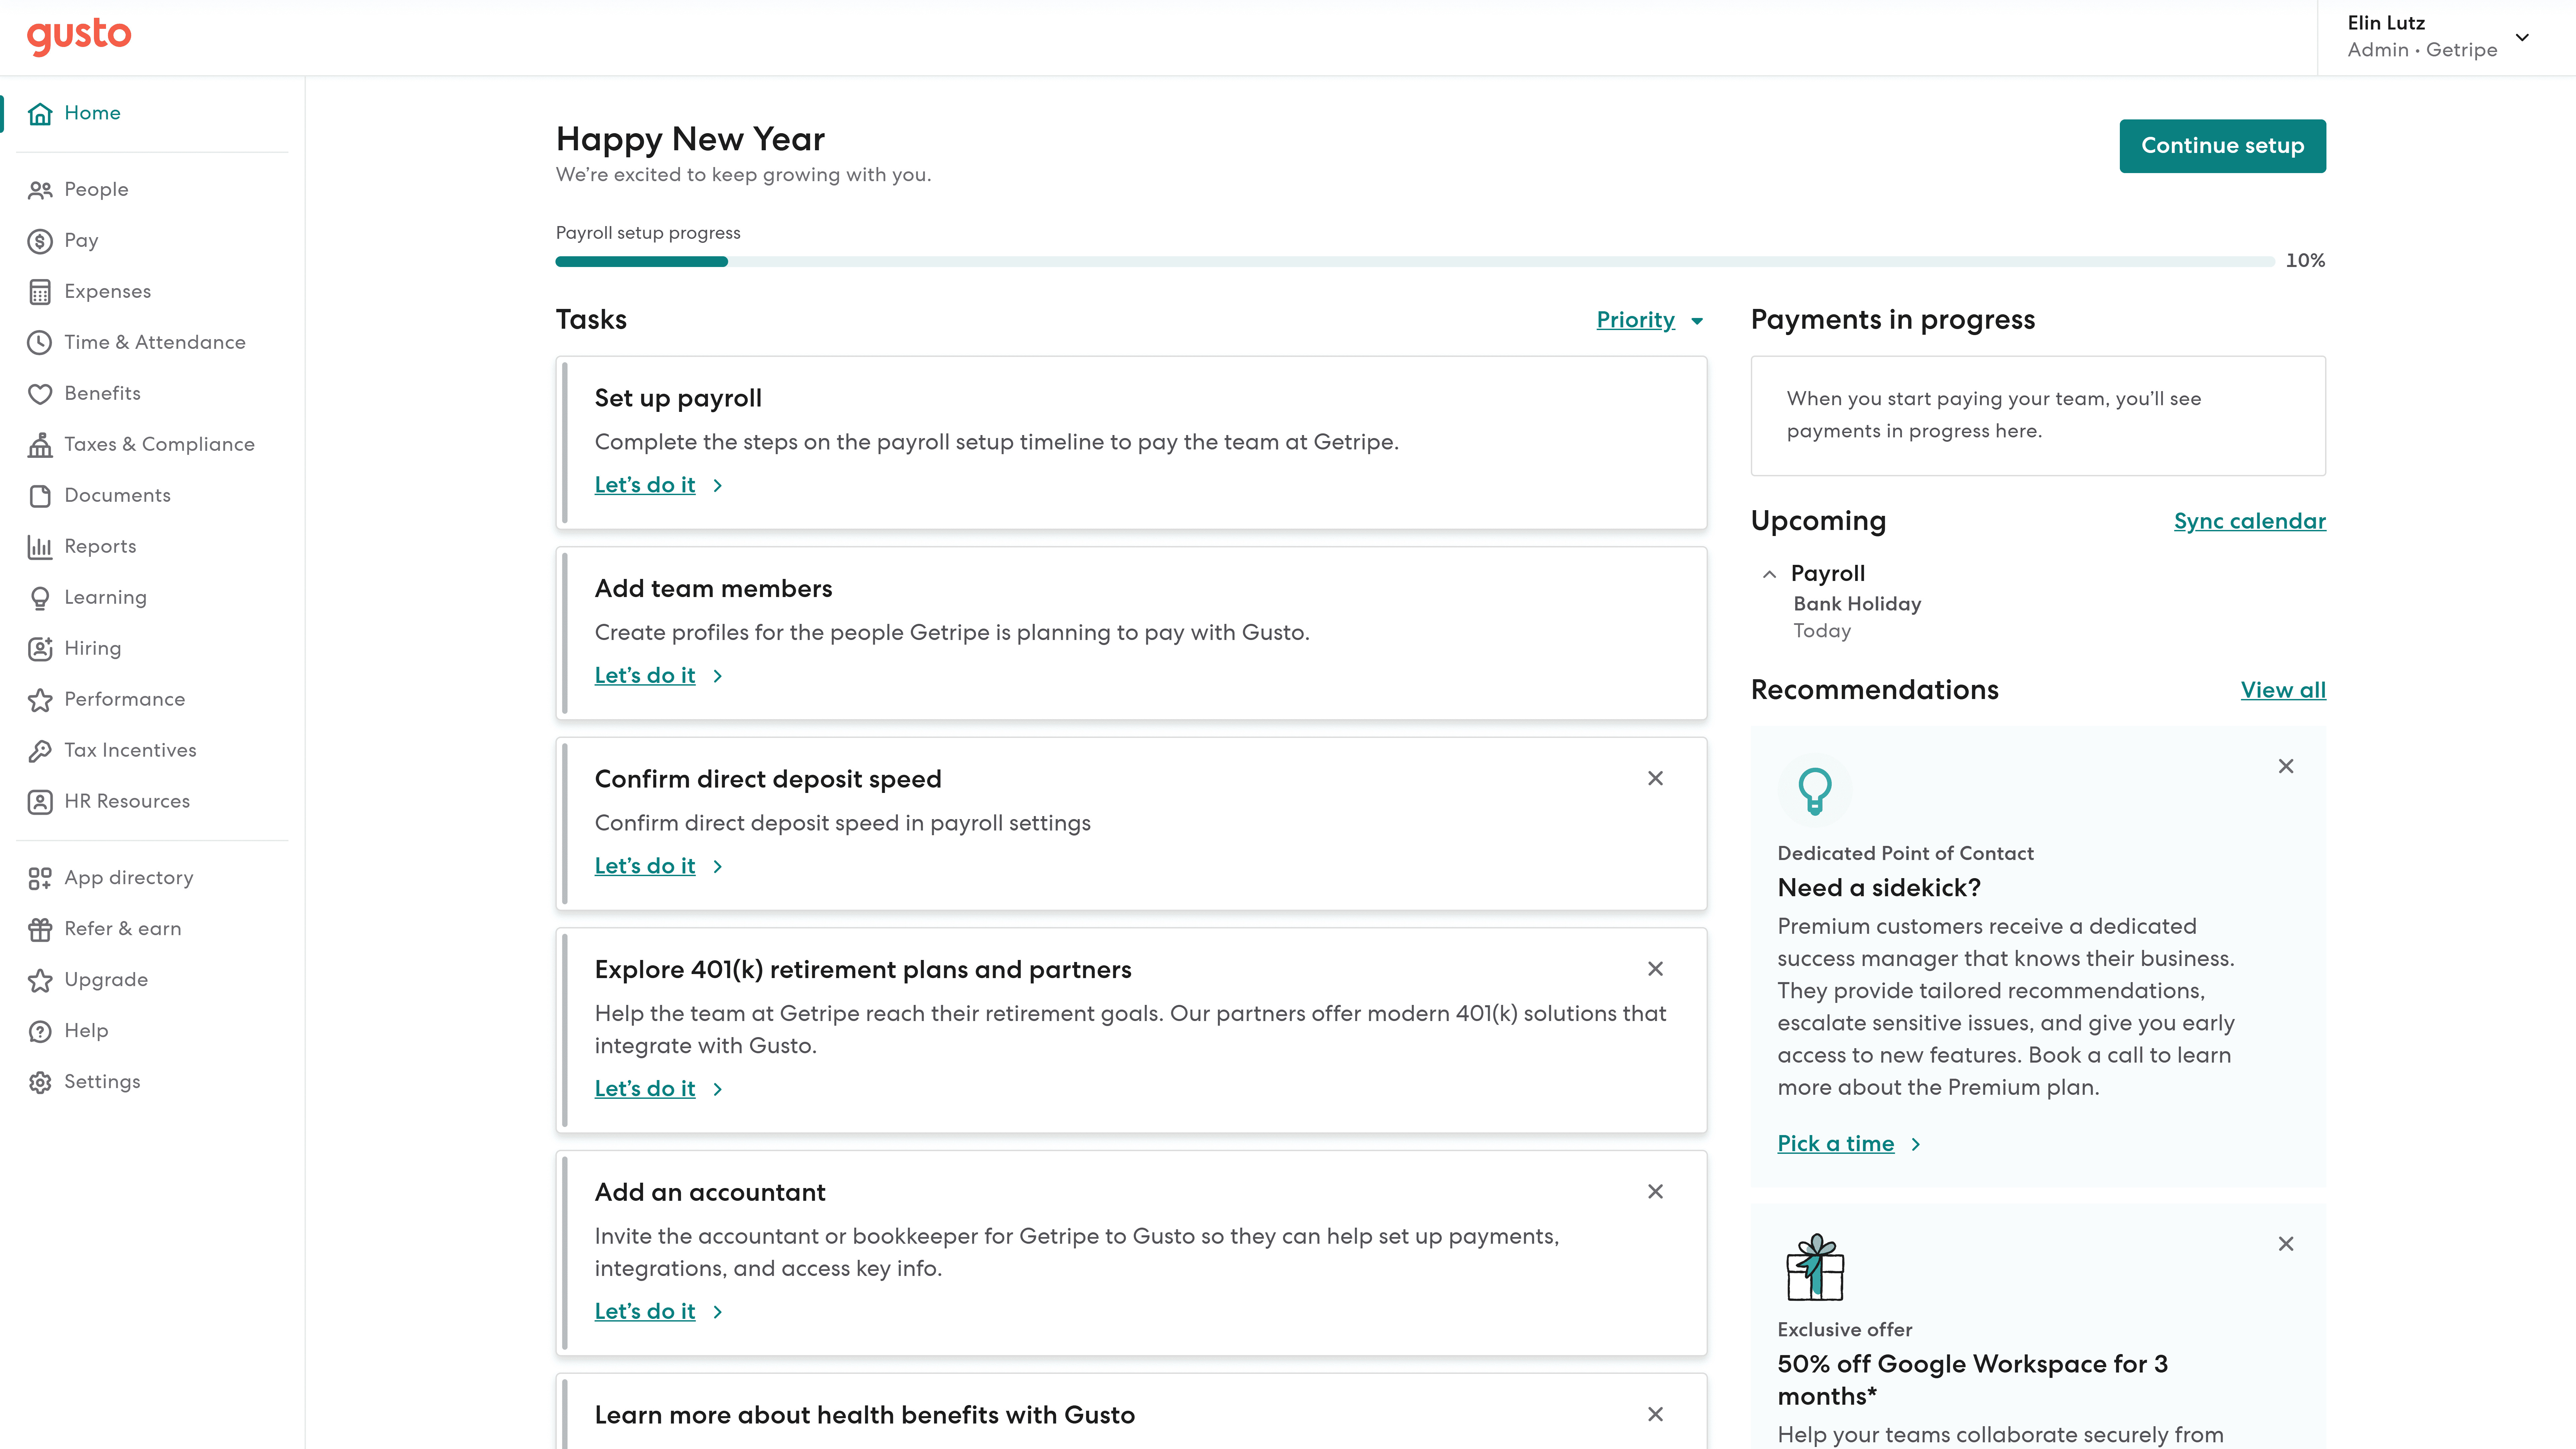Click the 10% progress percentage
The width and height of the screenshot is (2576, 1449).
coord(2305,261)
